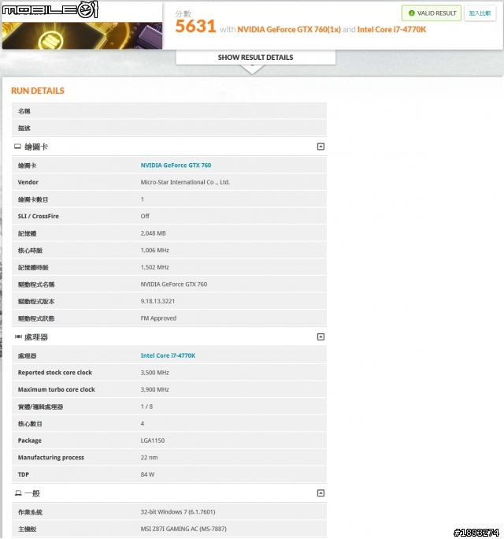Click the general section laptop icon
Image resolution: width=504 pixels, height=539 pixels.
pyautogui.click(x=18, y=493)
